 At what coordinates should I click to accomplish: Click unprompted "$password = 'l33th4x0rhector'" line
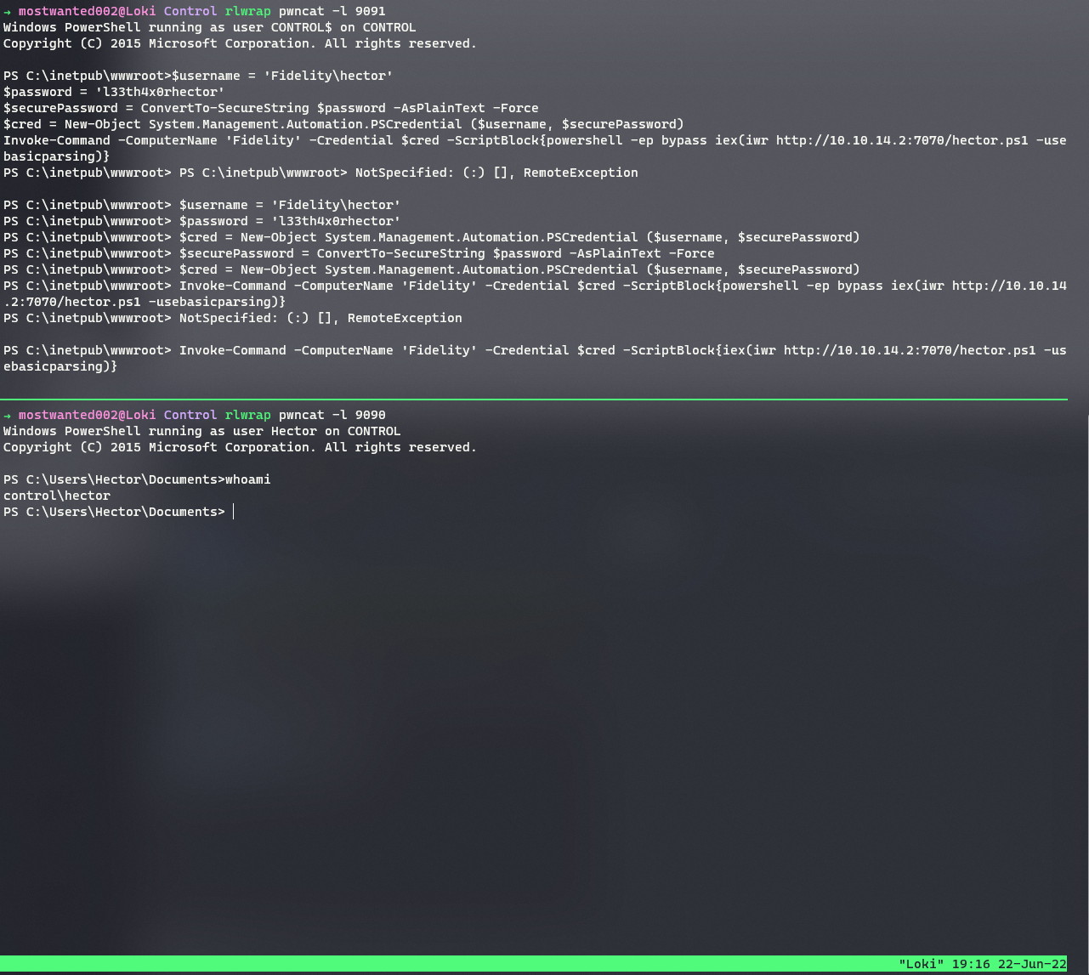click(114, 92)
